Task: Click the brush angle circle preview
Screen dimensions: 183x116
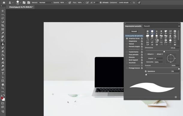Action: point(171,58)
